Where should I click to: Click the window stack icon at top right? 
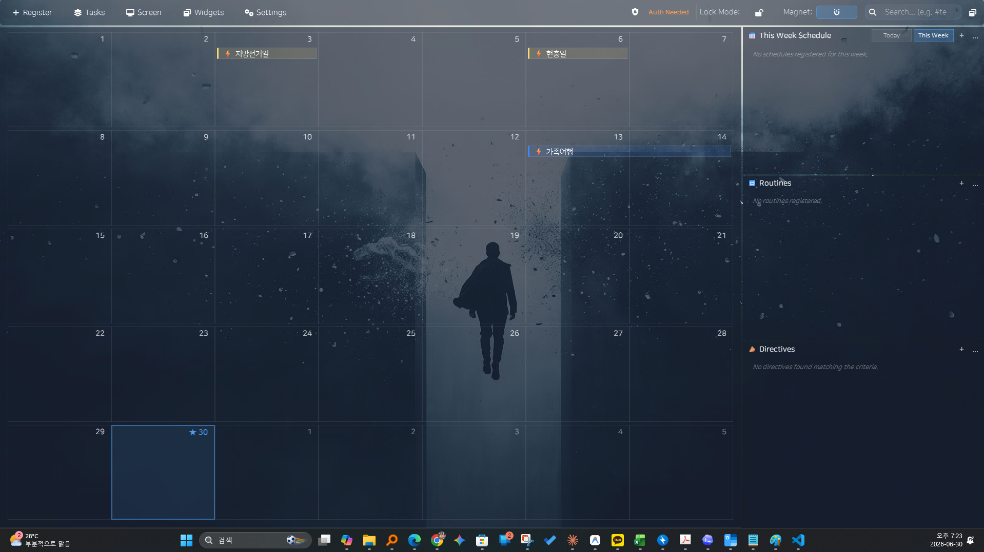972,12
